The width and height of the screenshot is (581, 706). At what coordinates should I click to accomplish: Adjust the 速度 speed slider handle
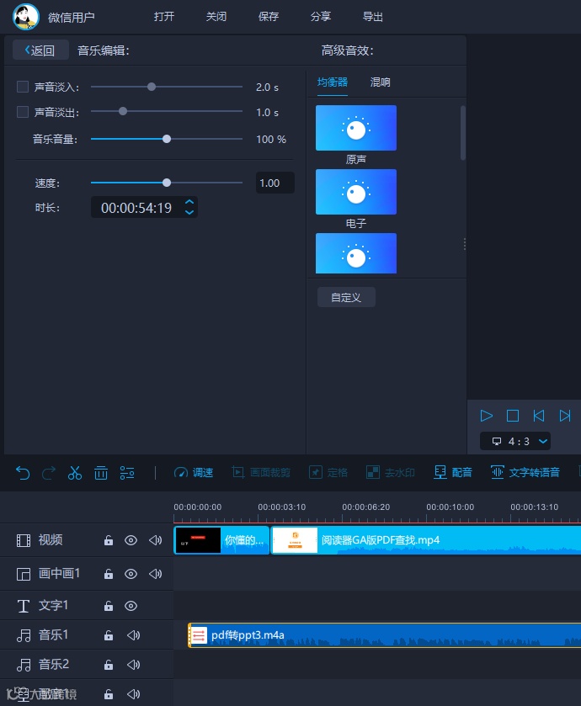[x=167, y=183]
